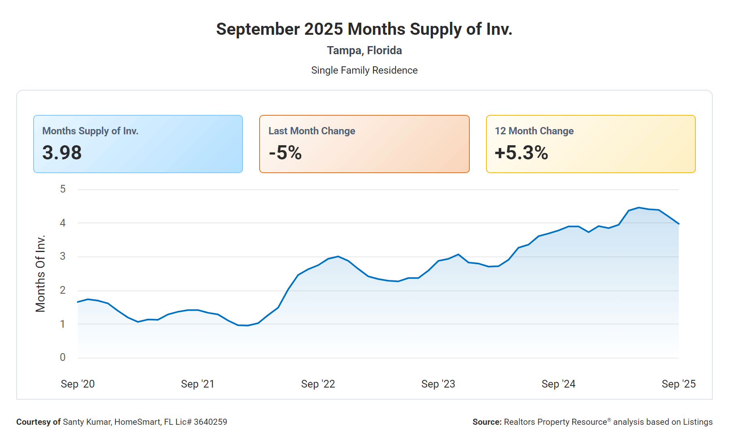Click the chart title 'September 2025 Months Supply'
The image size is (729, 445).
point(364,29)
